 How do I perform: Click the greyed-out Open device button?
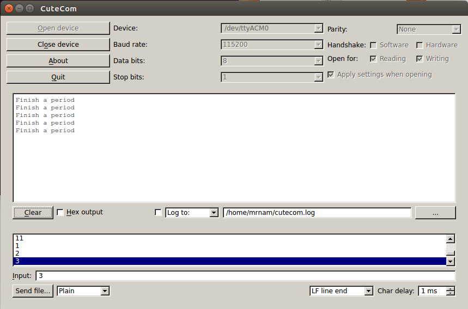pos(58,28)
